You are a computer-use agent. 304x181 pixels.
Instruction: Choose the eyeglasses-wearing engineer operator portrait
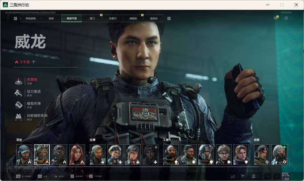coord(223,155)
